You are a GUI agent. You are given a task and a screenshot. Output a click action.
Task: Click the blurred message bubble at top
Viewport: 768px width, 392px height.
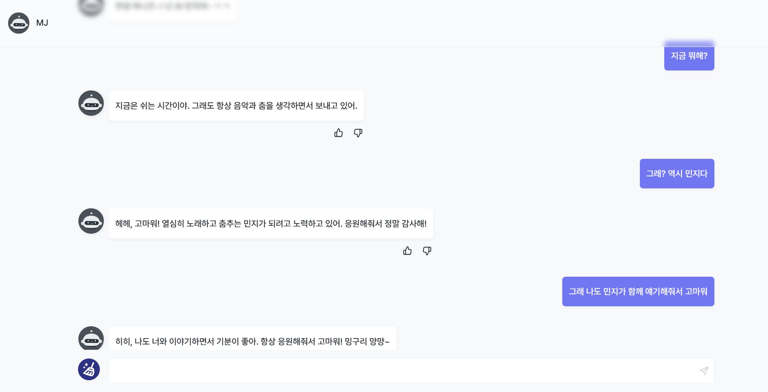(173, 9)
